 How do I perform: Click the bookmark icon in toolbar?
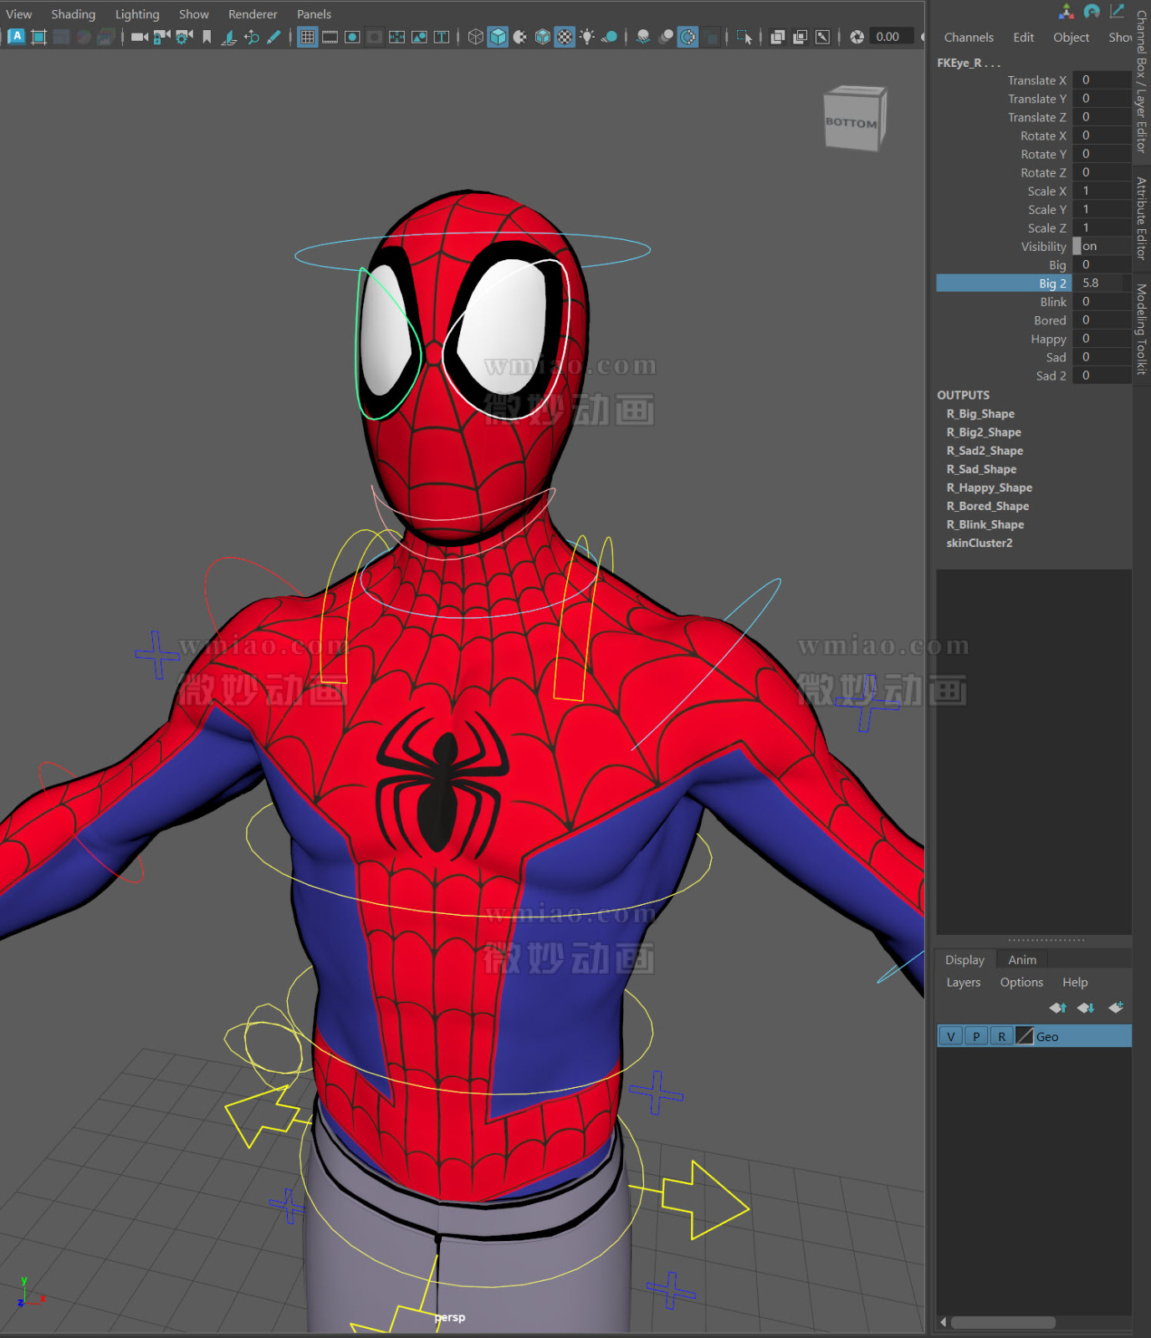(x=207, y=37)
